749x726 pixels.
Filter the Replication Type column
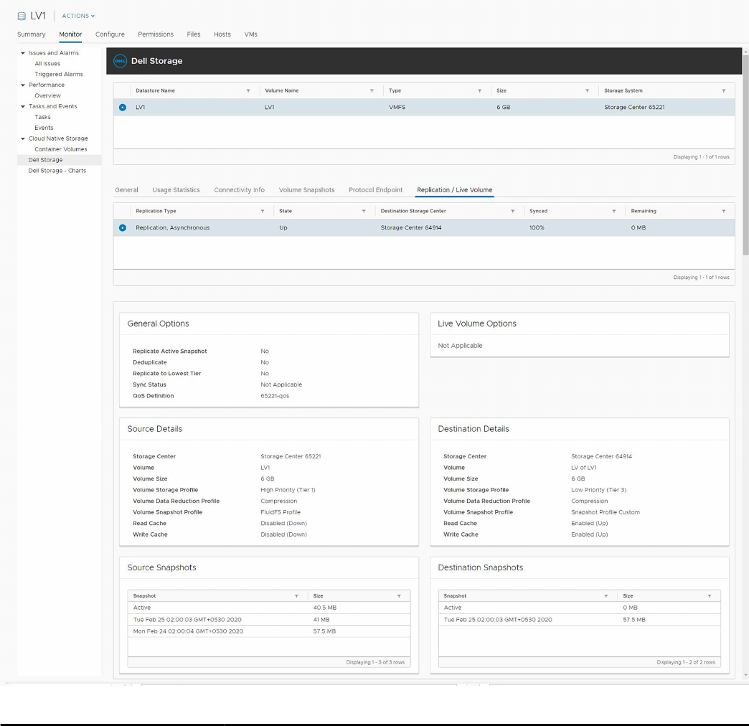pyautogui.click(x=263, y=212)
